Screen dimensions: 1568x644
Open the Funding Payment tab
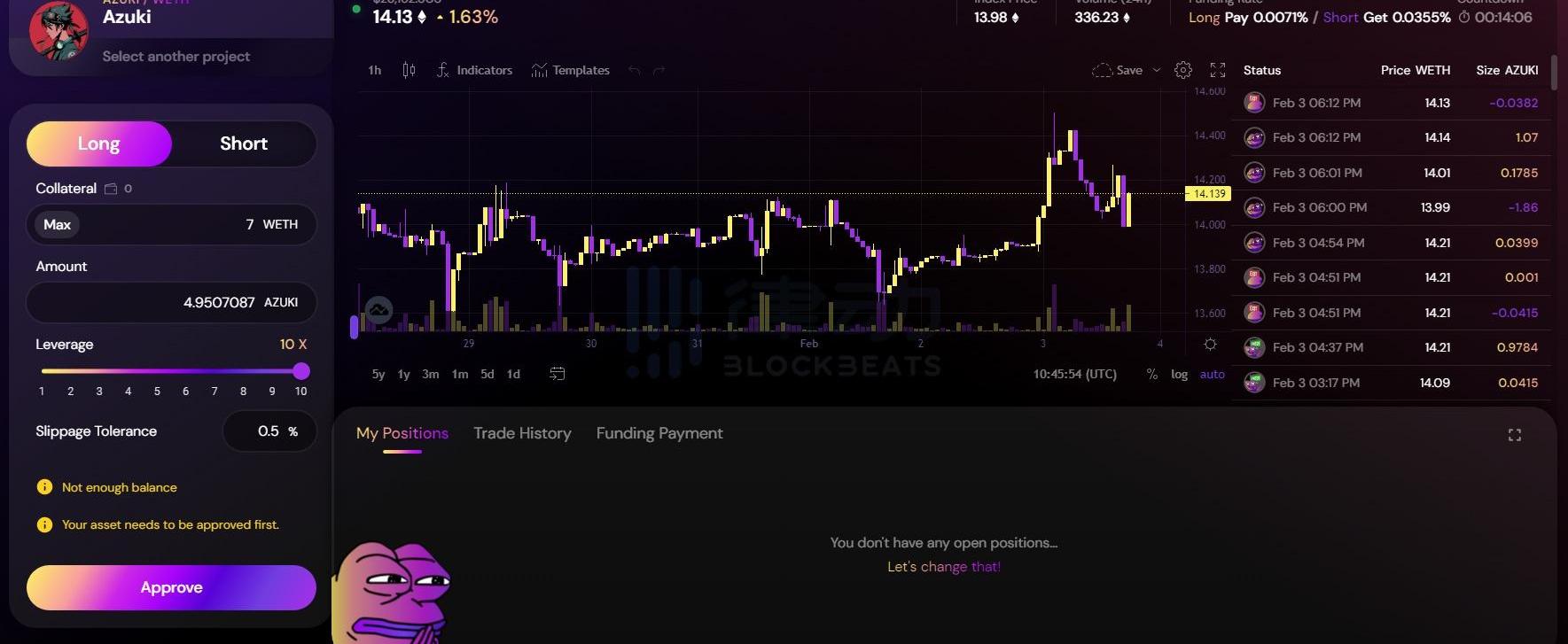(x=659, y=433)
